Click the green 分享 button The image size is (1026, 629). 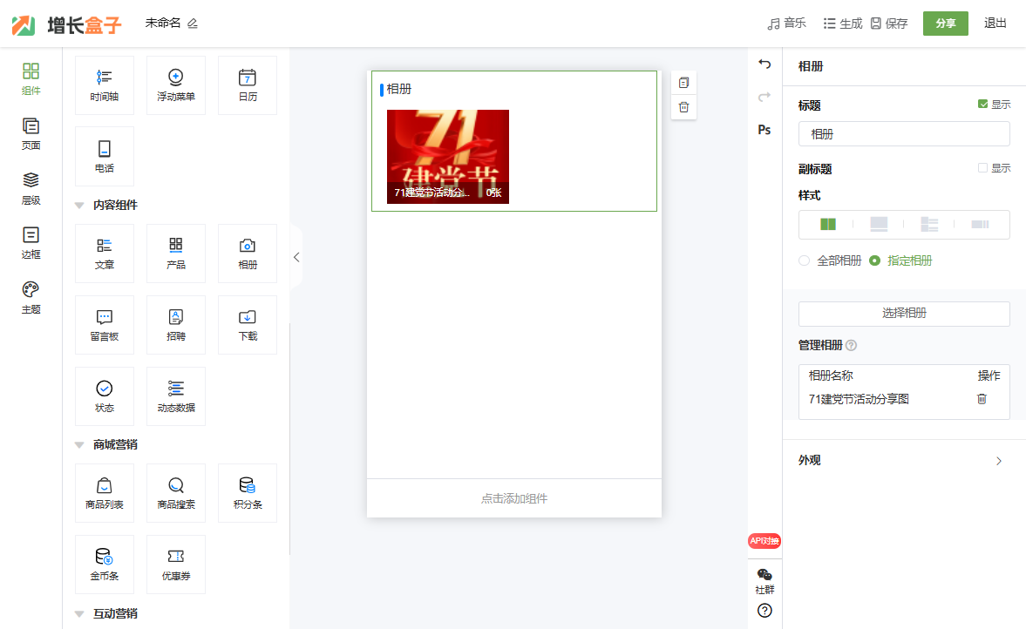point(945,24)
